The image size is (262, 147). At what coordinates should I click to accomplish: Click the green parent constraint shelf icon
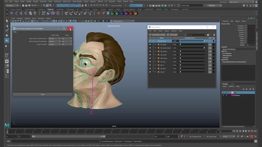(x=113, y=13)
